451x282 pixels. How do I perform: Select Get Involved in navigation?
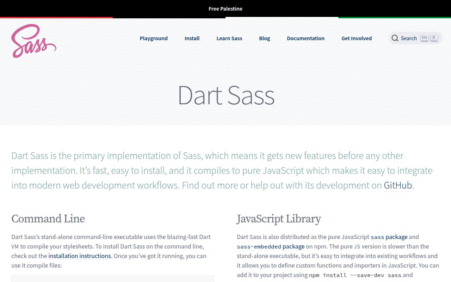coord(357,38)
